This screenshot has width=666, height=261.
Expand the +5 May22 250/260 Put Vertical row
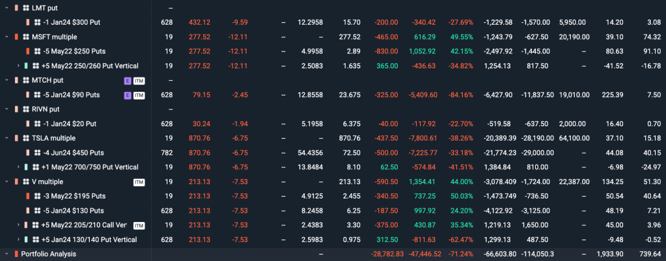[18, 66]
